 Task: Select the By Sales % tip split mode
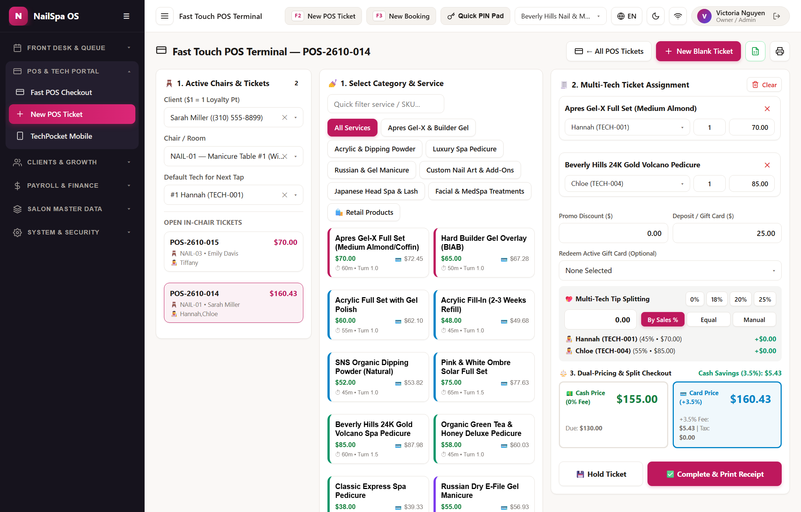[663, 320]
